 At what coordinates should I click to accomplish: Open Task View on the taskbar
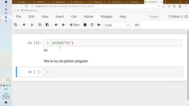pyautogui.click(x=6, y=13)
